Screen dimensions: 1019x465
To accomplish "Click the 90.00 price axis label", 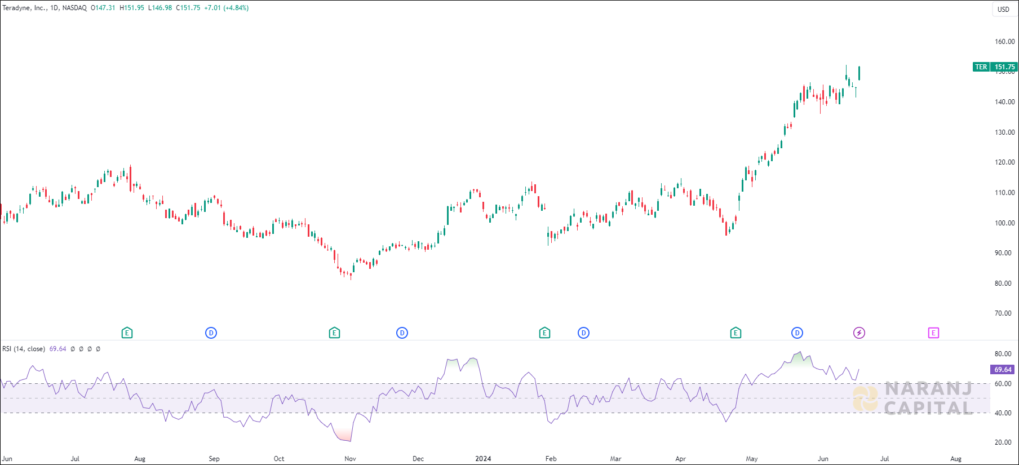I will [x=1003, y=253].
